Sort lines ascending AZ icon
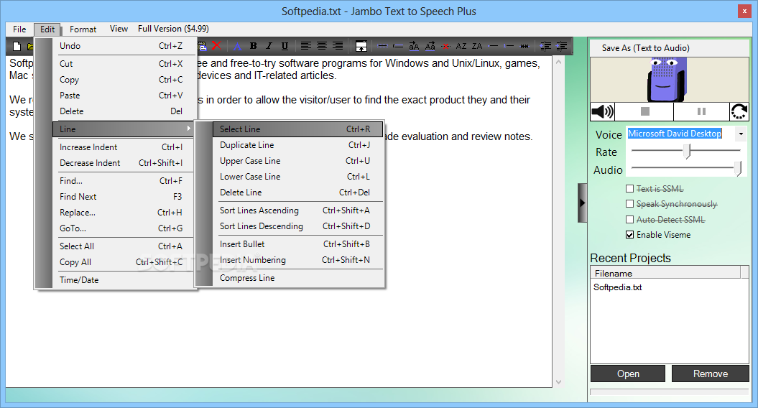Image resolution: width=758 pixels, height=408 pixels. [461, 47]
